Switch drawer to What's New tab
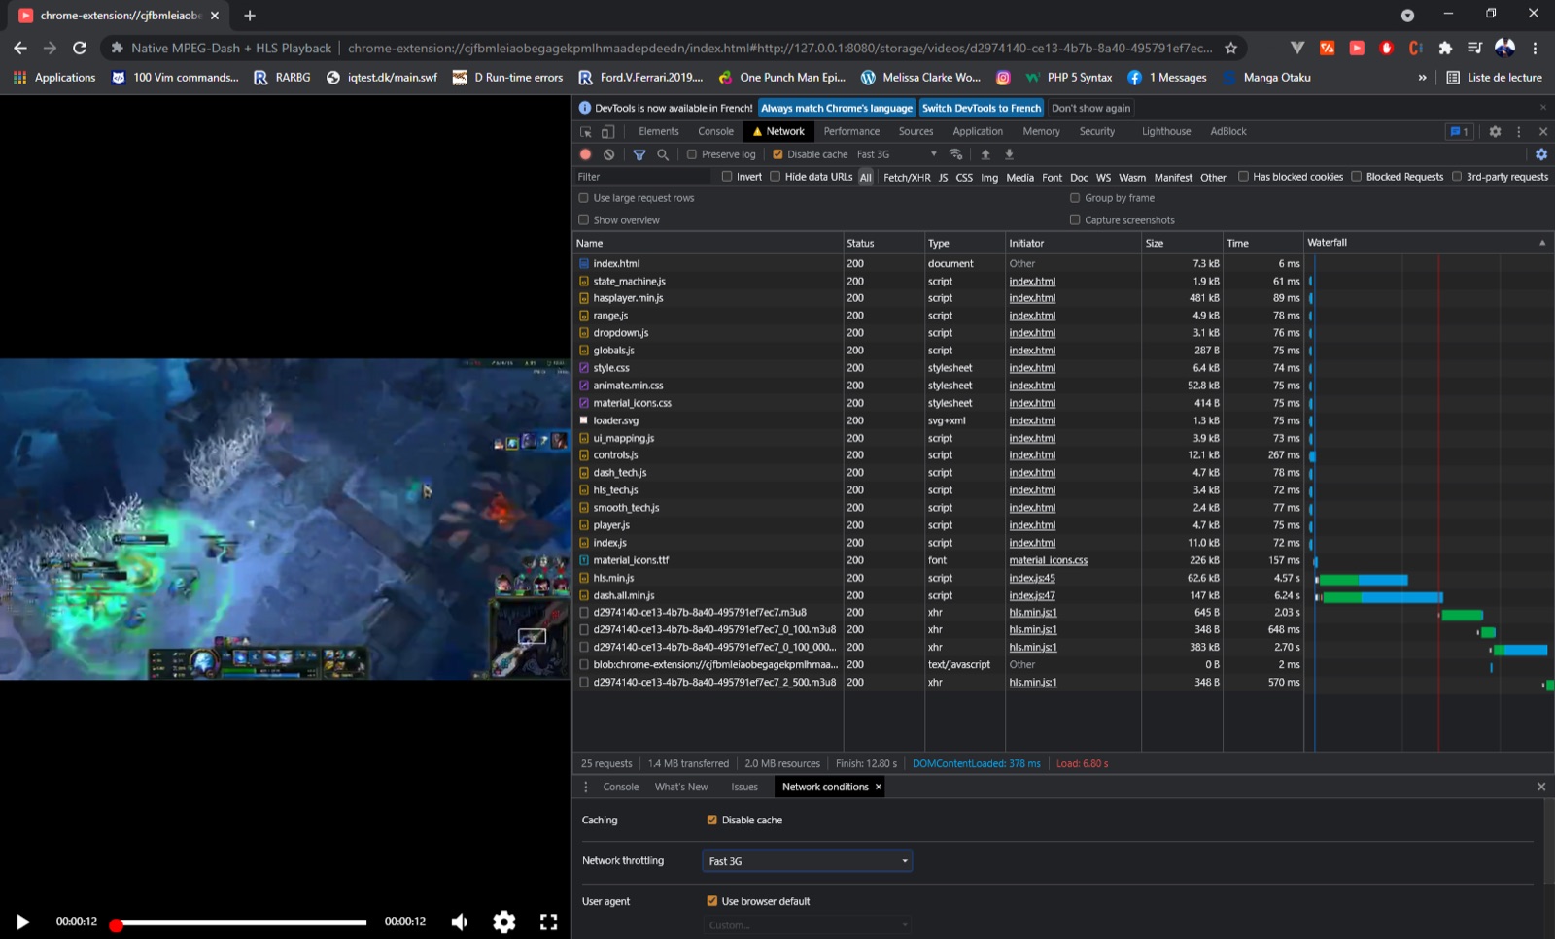1555x939 pixels. 681,787
